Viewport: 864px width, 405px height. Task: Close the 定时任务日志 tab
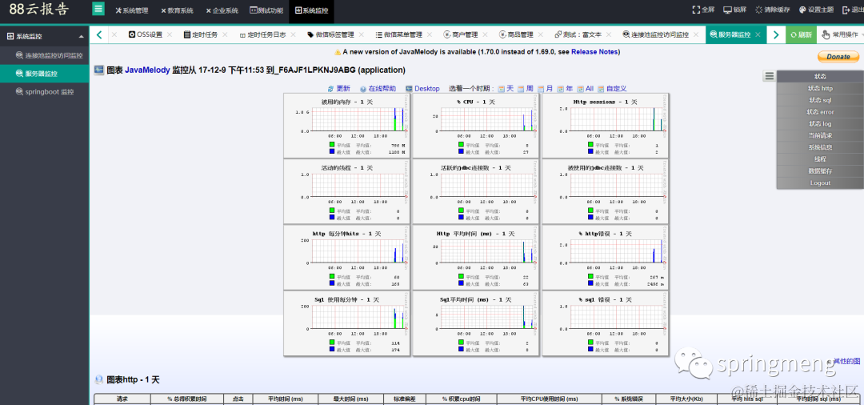pos(292,34)
